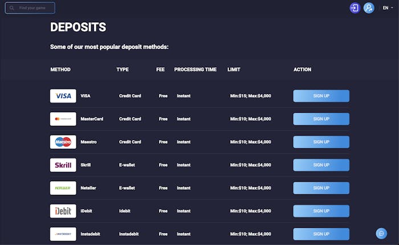Screen dimensions: 399x245
Task: Click the Neteller logo
Action: click(x=63, y=188)
